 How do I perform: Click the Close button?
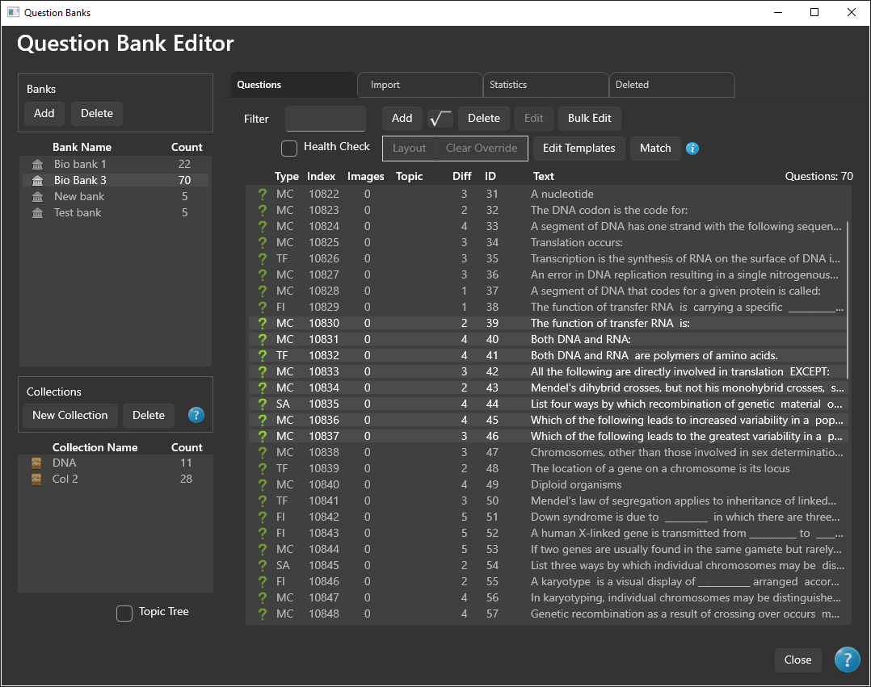pyautogui.click(x=797, y=660)
